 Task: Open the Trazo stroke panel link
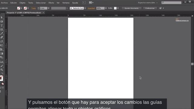[33, 8]
